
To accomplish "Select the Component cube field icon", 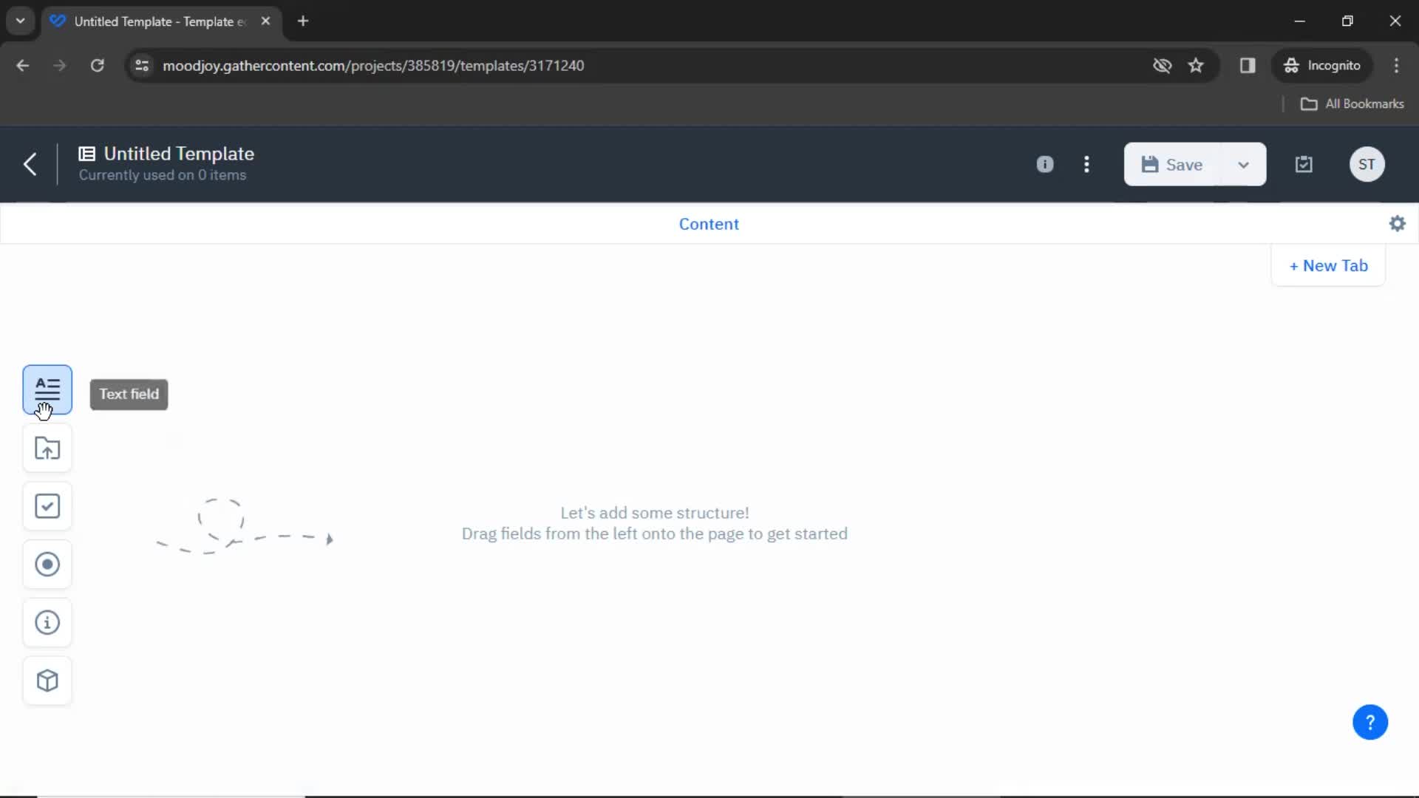I will 47,681.
